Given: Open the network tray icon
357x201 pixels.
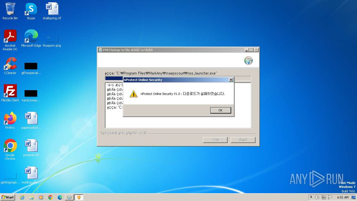Looking at the screenshot, I should (x=324, y=197).
